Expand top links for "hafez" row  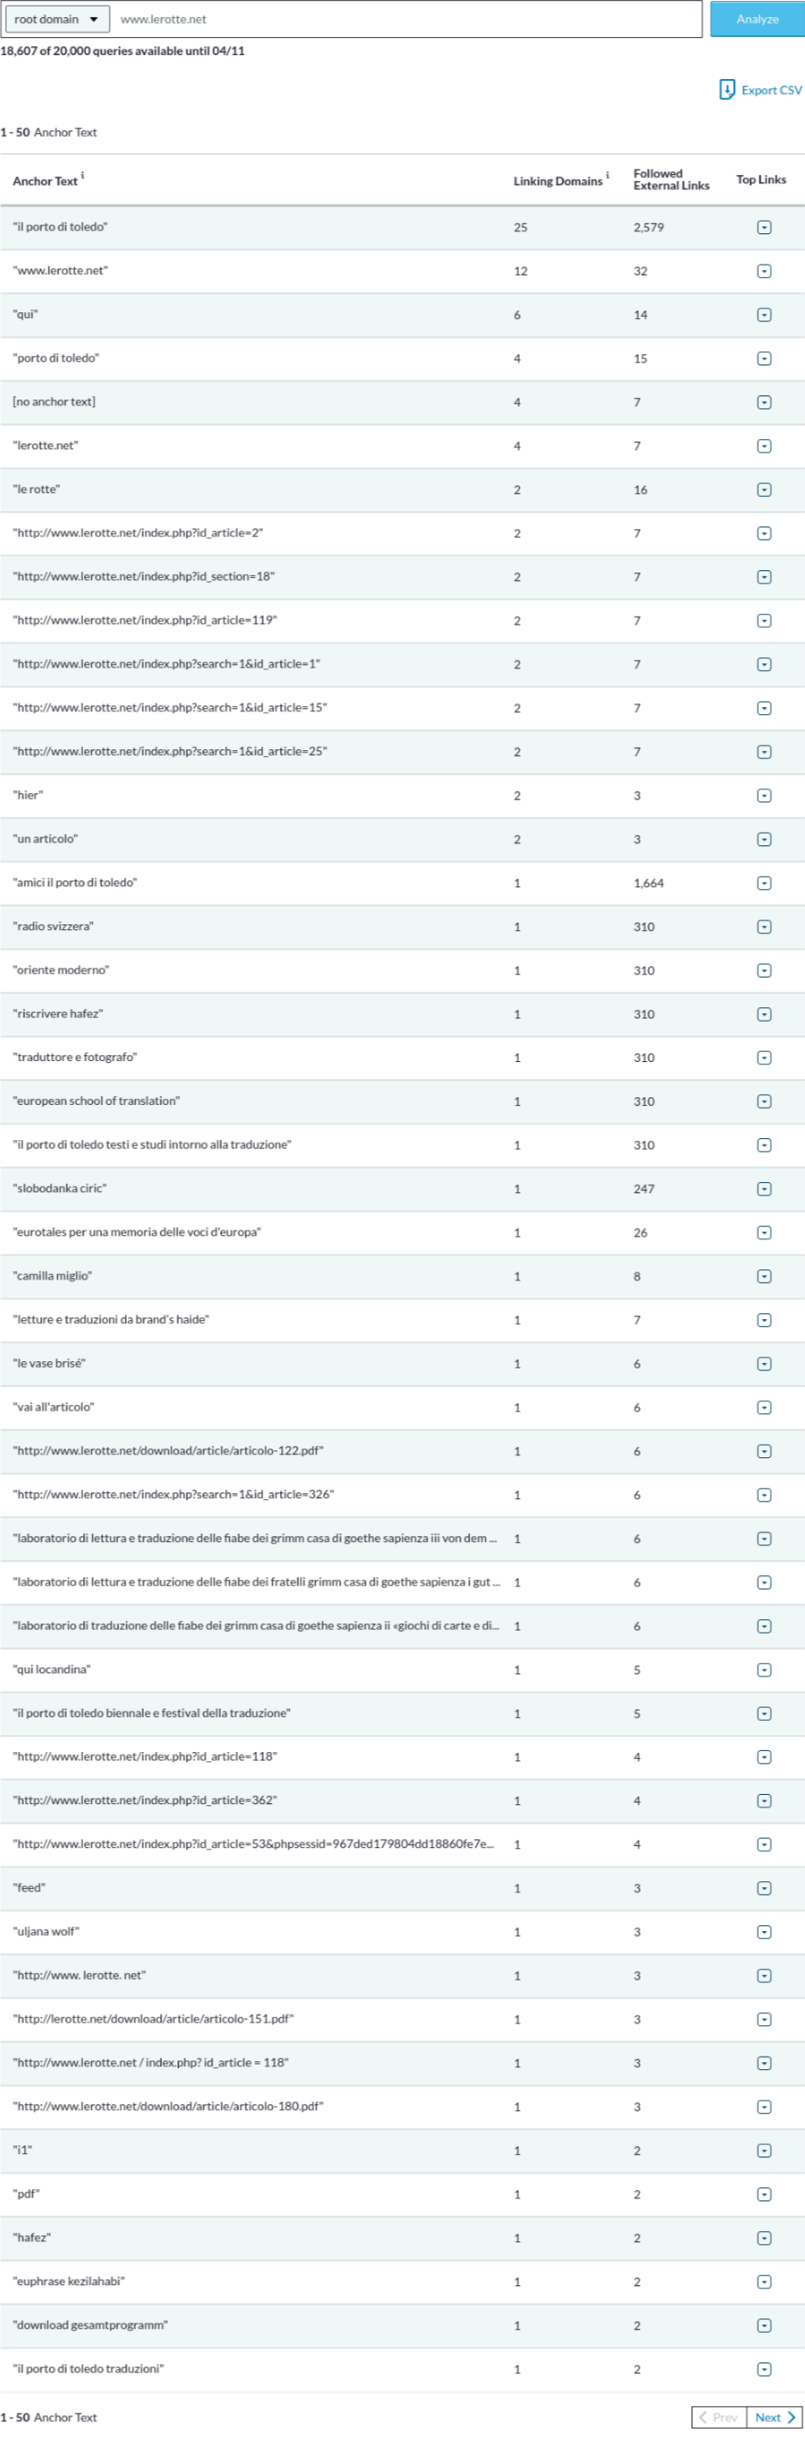click(763, 2237)
